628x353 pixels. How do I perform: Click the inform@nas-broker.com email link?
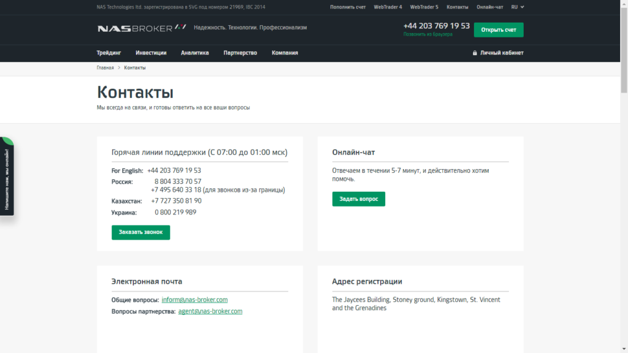(x=194, y=300)
